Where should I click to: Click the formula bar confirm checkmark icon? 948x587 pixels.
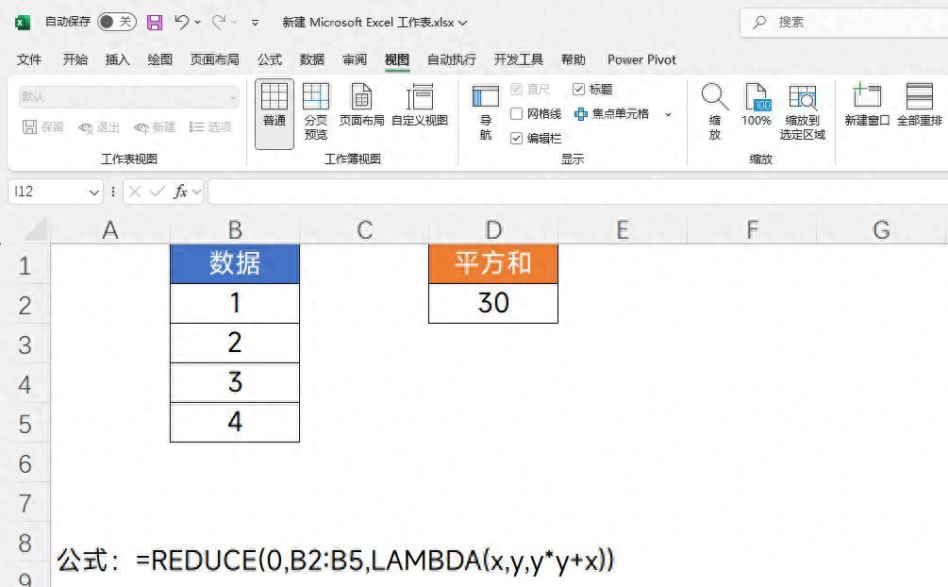[x=158, y=192]
